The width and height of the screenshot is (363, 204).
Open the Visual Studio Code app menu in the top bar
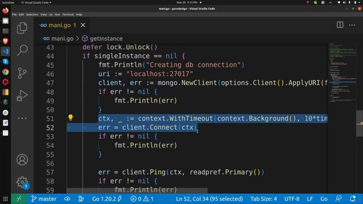(36, 2)
